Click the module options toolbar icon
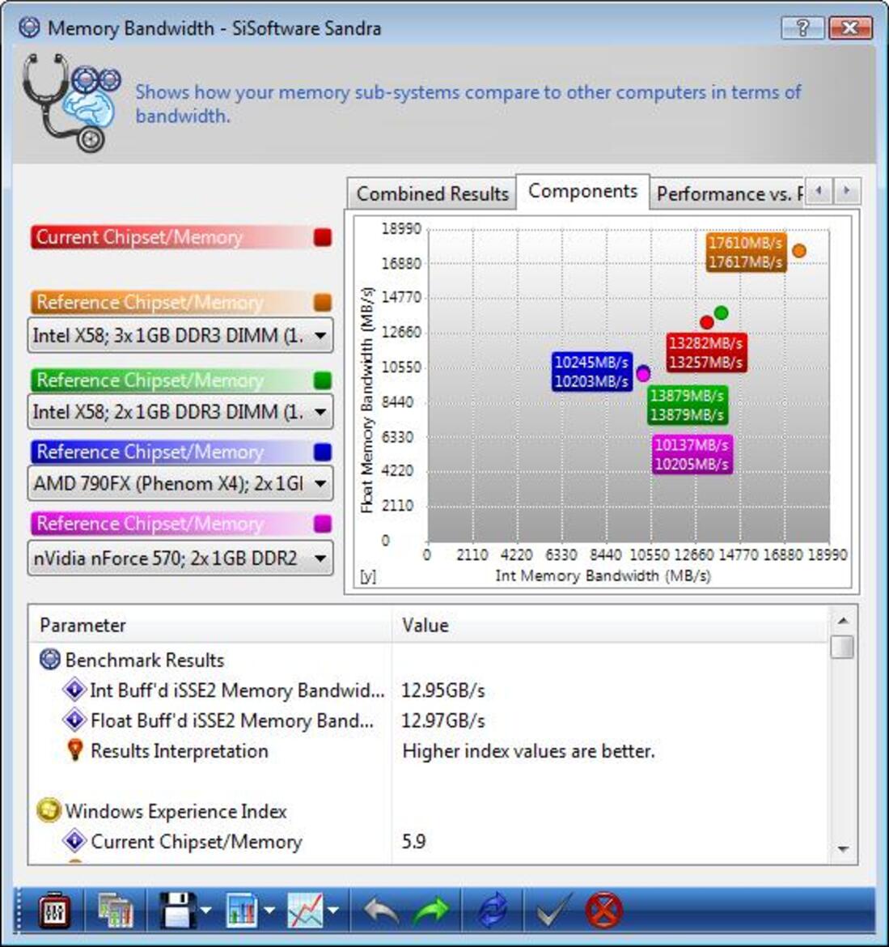The height and width of the screenshot is (947, 889). (53, 910)
